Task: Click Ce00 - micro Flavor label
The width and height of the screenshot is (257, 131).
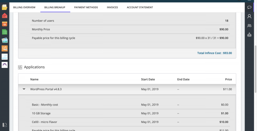Action: click(45, 122)
